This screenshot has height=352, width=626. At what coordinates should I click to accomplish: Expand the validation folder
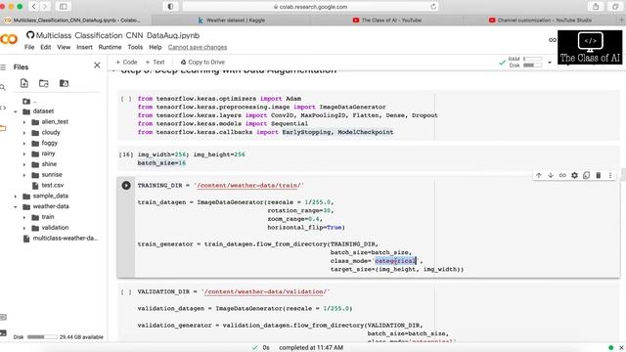[x=24, y=228]
